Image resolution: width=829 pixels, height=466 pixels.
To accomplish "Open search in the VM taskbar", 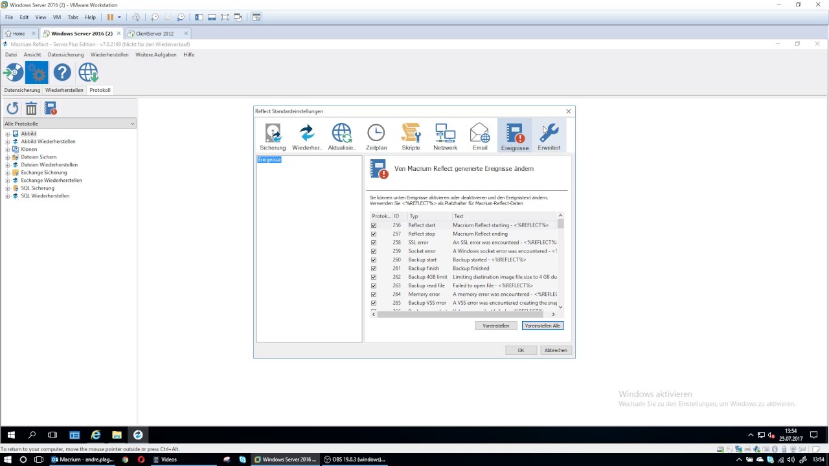I will pos(32,435).
